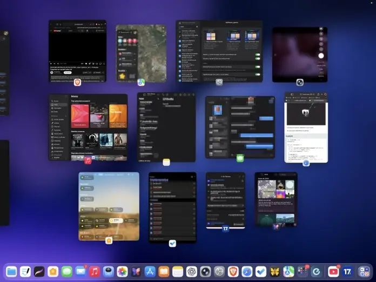Click Things checkmark badge beneath task window

coord(172,244)
